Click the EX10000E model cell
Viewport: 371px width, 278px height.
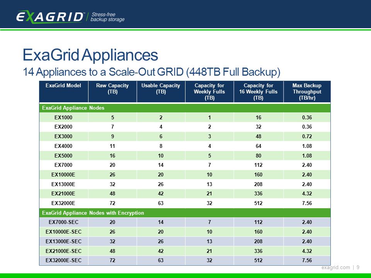click(x=63, y=175)
